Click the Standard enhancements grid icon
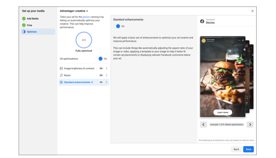This screenshot has width=276, height=158. (x=61, y=82)
